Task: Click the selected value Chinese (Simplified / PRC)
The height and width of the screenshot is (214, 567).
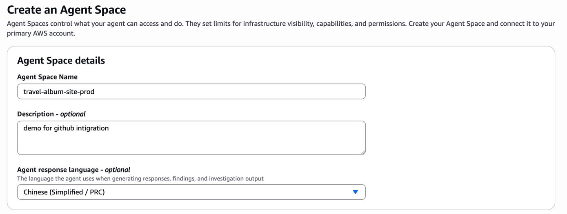Action: coord(64,192)
